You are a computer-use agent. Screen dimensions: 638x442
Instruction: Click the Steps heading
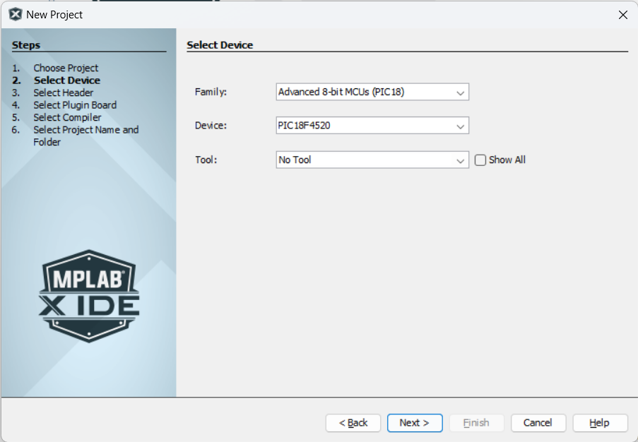[x=26, y=45]
